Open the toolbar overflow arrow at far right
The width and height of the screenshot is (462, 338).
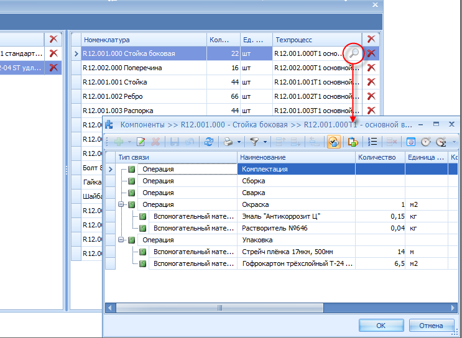[x=454, y=142]
